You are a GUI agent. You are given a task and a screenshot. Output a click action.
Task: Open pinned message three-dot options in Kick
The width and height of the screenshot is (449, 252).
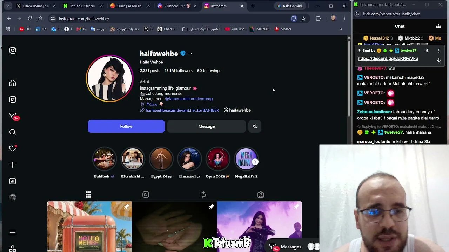click(x=439, y=51)
